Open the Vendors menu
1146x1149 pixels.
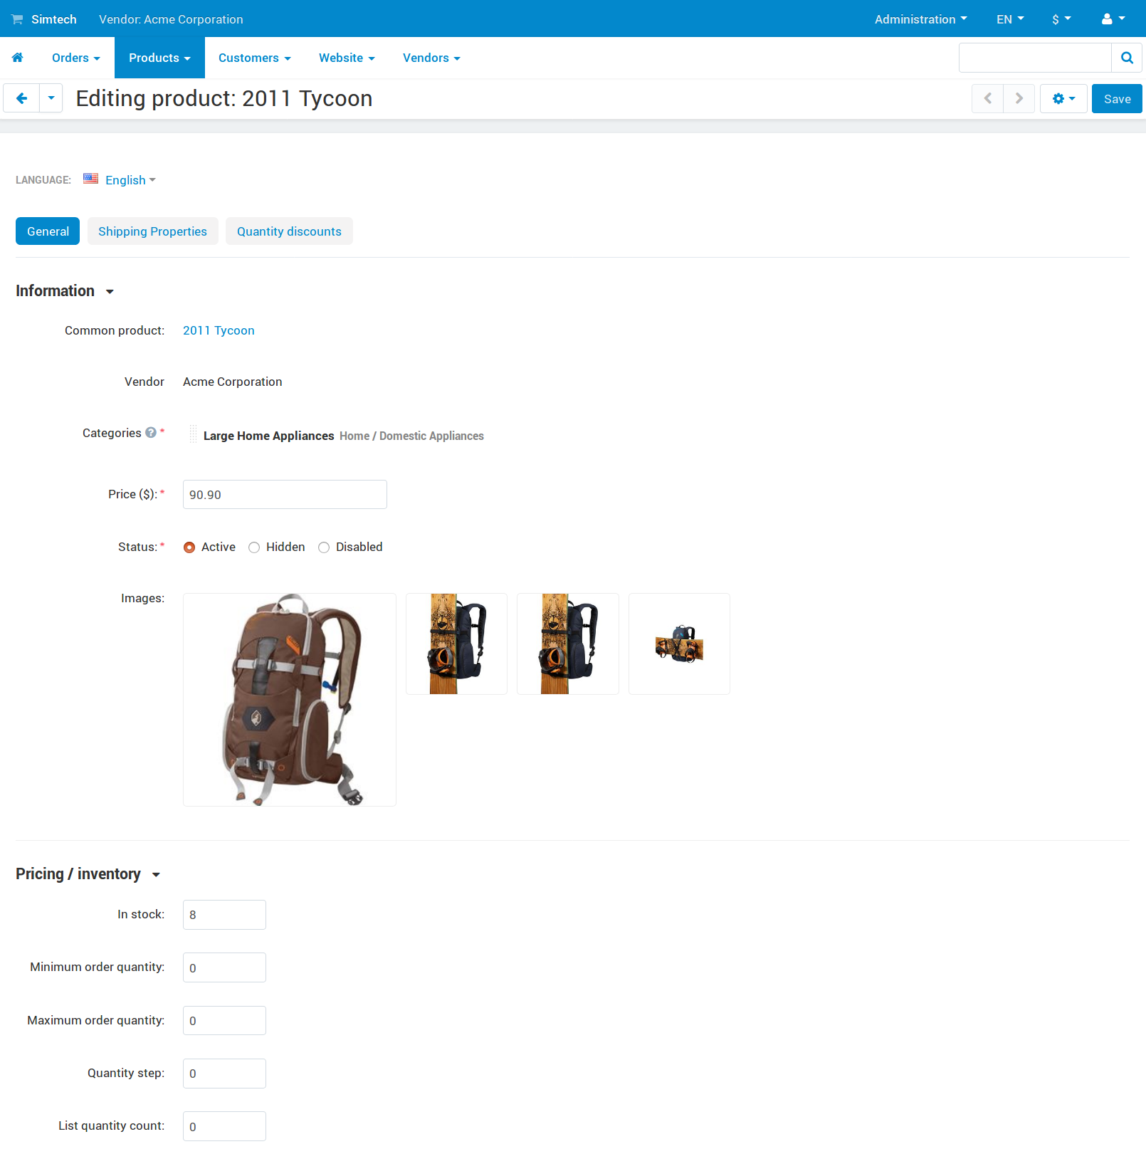(x=431, y=58)
